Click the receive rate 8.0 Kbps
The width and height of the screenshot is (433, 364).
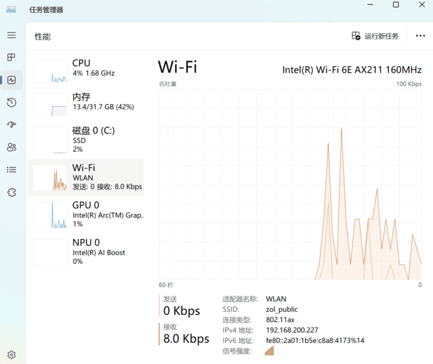[x=186, y=338]
